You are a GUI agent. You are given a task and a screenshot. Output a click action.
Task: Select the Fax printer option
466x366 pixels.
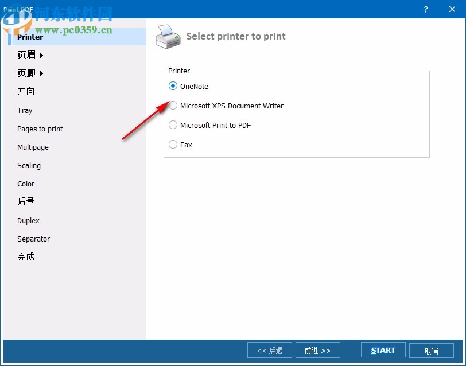173,145
